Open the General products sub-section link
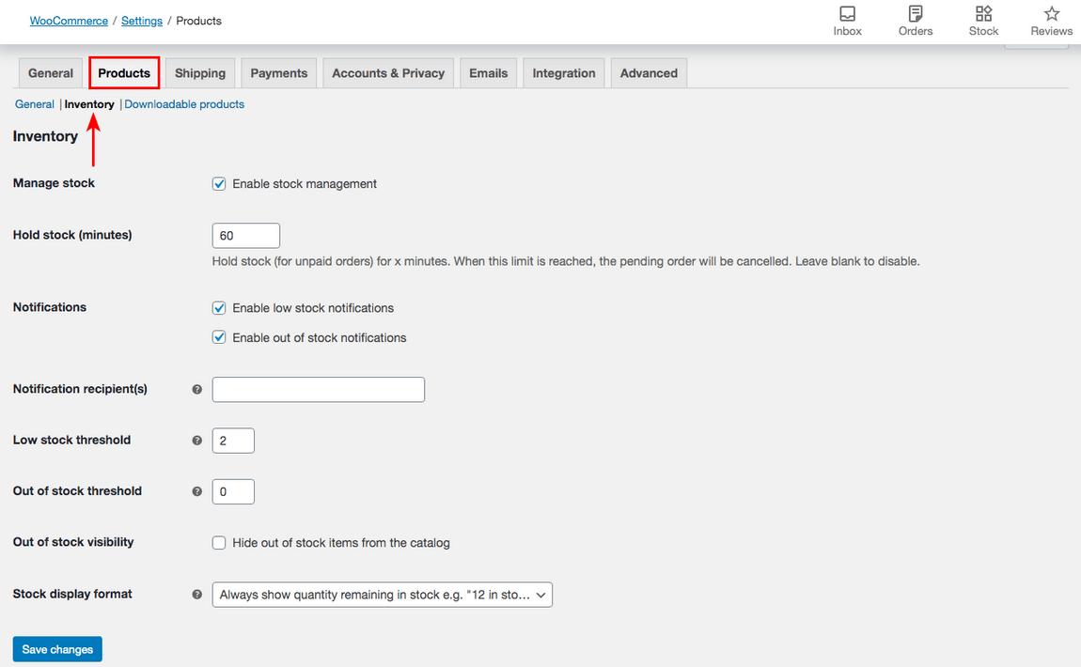 (35, 104)
